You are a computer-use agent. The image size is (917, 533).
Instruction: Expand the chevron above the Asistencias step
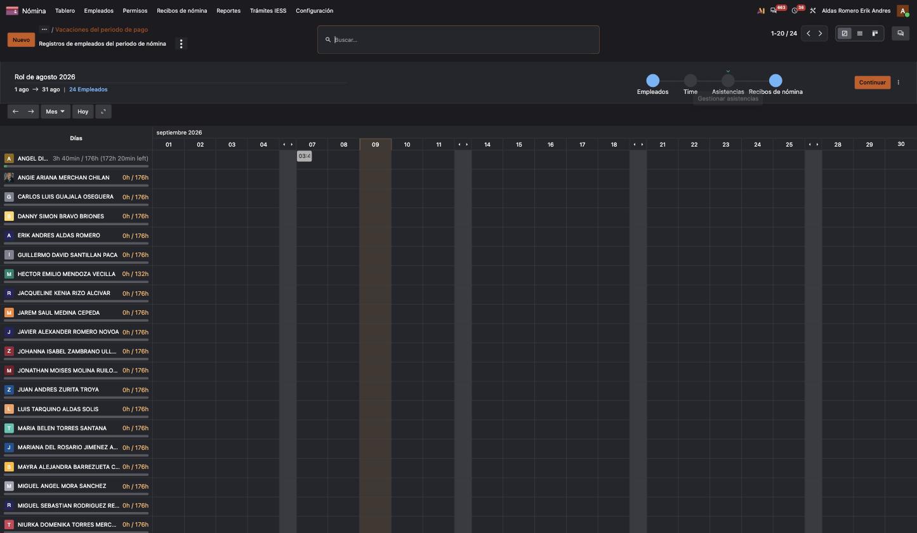tap(728, 71)
